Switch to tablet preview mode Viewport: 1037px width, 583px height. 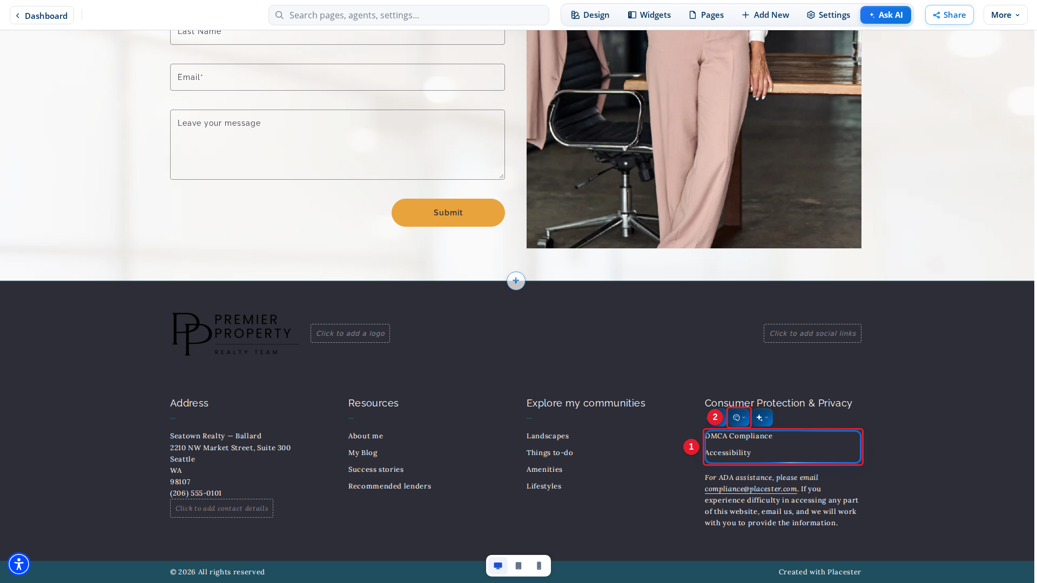tap(518, 566)
